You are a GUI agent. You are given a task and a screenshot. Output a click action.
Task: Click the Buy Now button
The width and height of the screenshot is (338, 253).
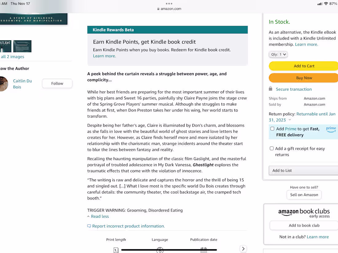coord(304,78)
